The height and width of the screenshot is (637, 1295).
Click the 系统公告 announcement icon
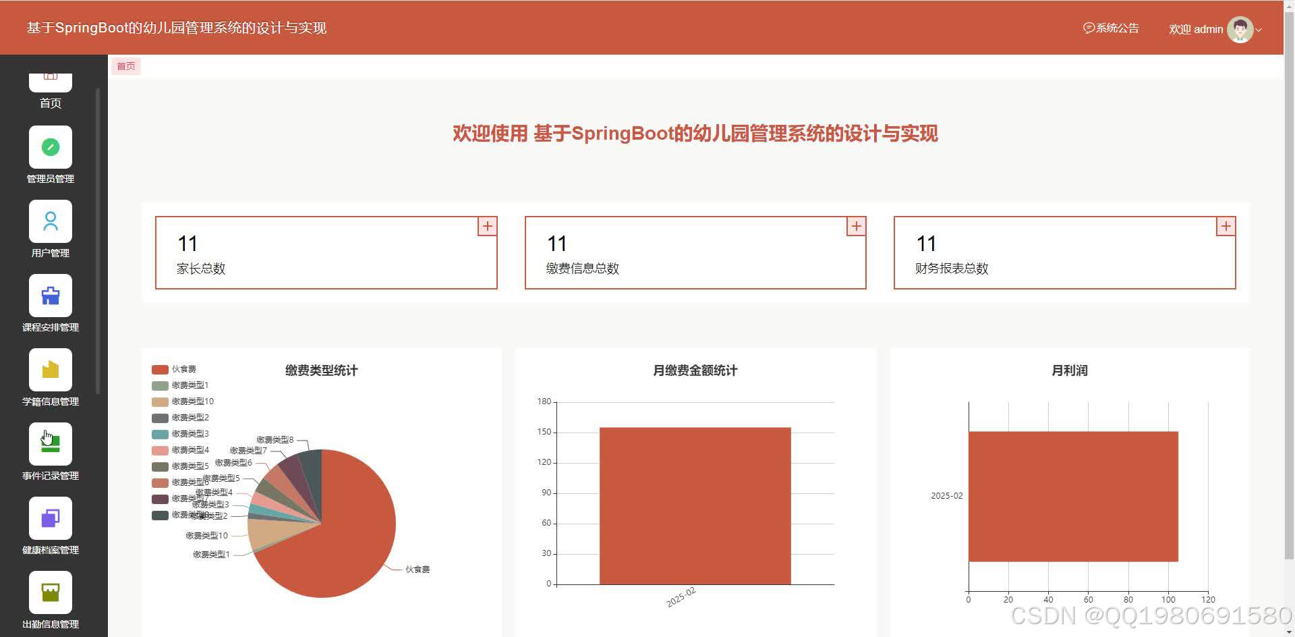tap(1089, 28)
